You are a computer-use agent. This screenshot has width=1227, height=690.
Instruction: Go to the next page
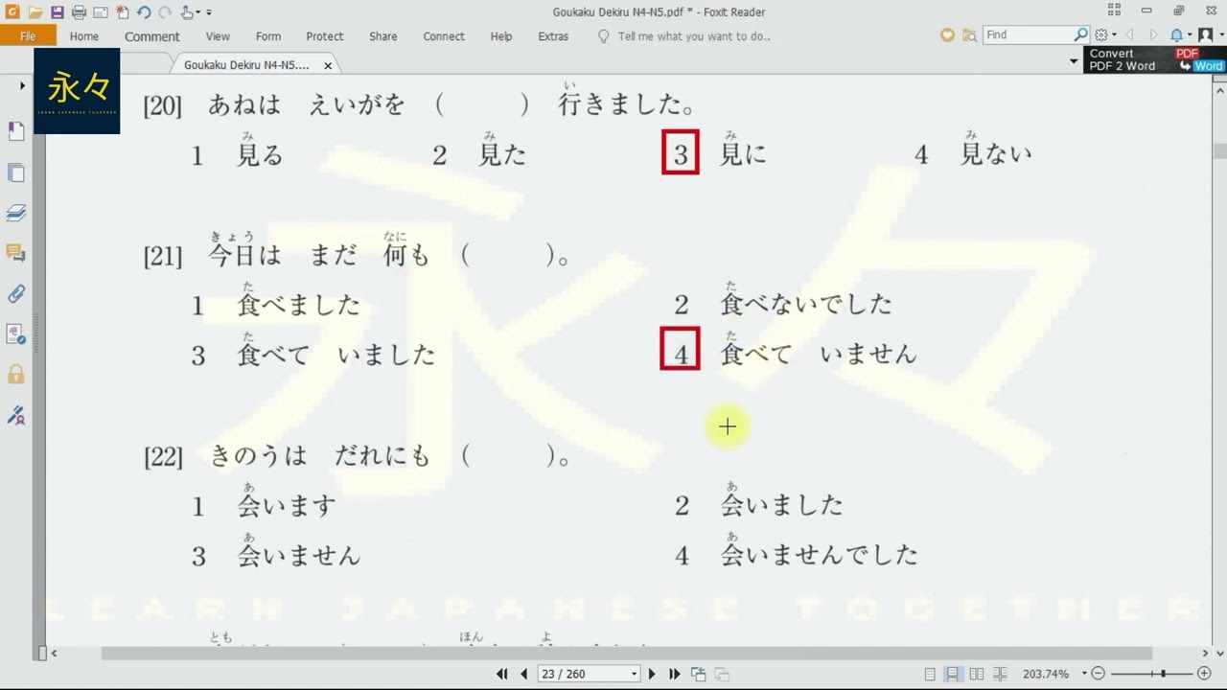pyautogui.click(x=652, y=674)
